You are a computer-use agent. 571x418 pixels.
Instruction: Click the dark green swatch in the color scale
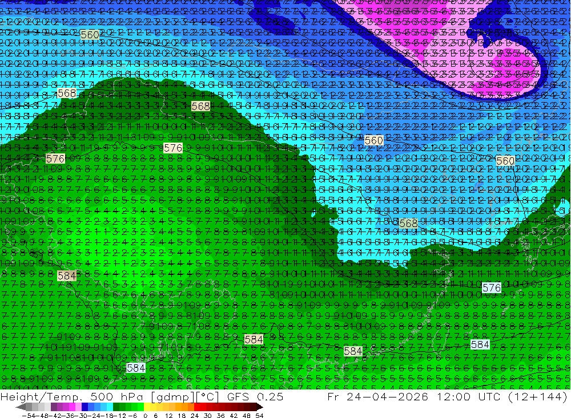116,407
